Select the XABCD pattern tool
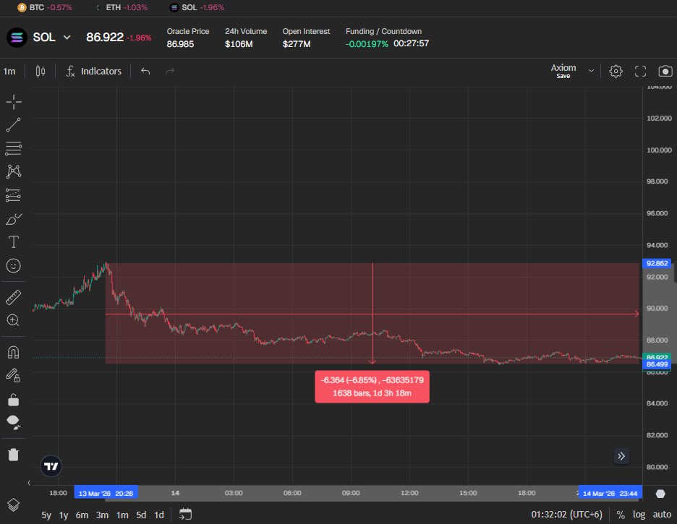The image size is (677, 524). pyautogui.click(x=14, y=171)
